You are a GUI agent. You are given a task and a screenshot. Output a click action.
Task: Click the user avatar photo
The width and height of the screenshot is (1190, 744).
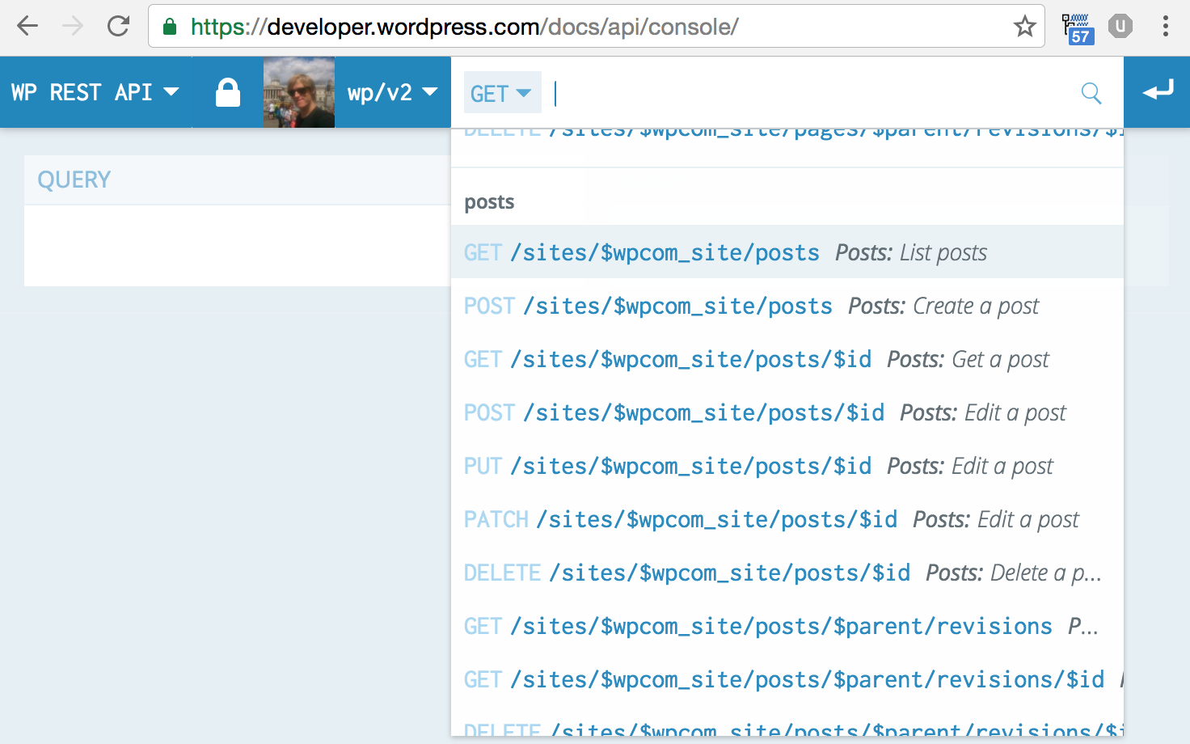[x=299, y=92]
